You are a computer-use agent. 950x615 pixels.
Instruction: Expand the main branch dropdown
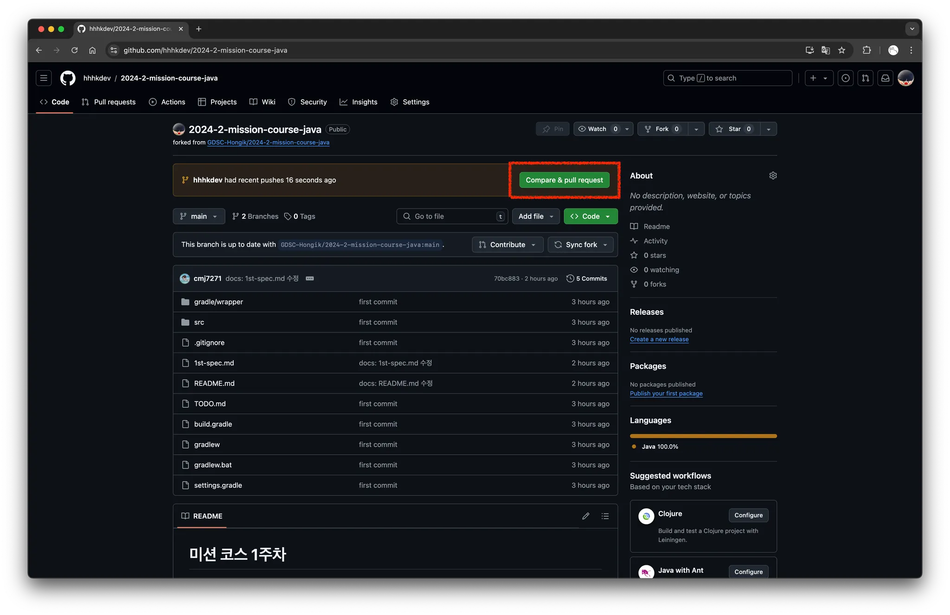199,216
